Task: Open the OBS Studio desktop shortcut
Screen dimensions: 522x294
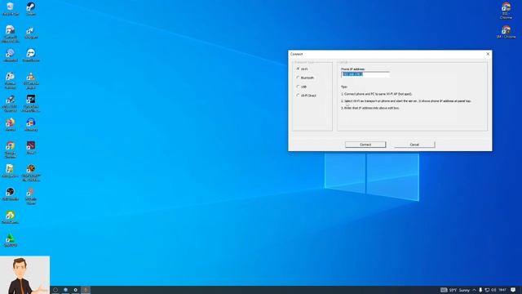Action: click(x=11, y=194)
